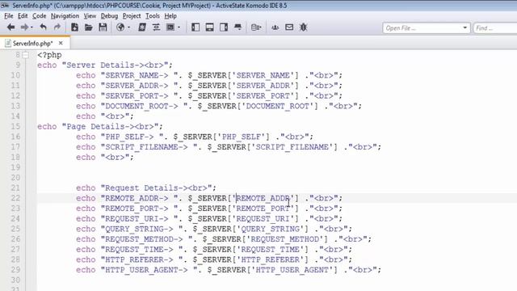Click the Komodo title bar app icon

coord(5,5)
